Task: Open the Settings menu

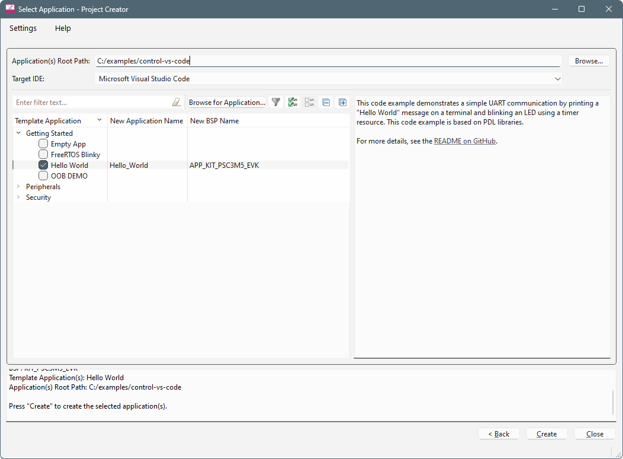Action: (x=23, y=28)
